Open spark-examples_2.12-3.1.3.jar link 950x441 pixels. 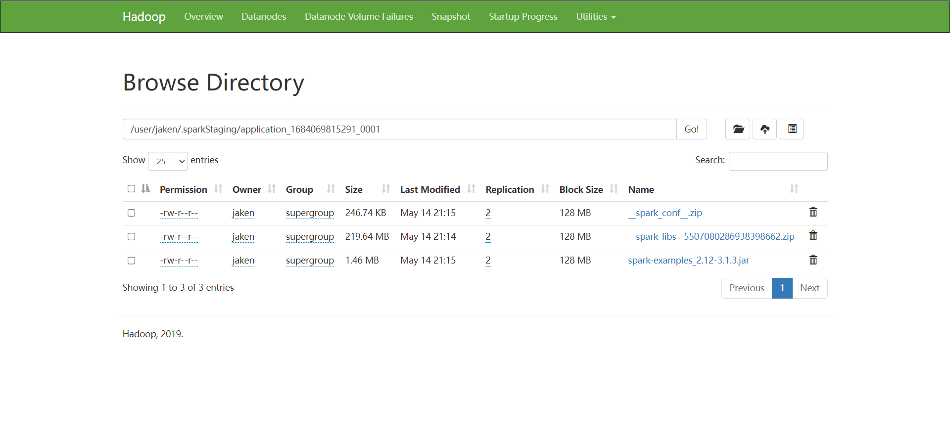coord(688,260)
